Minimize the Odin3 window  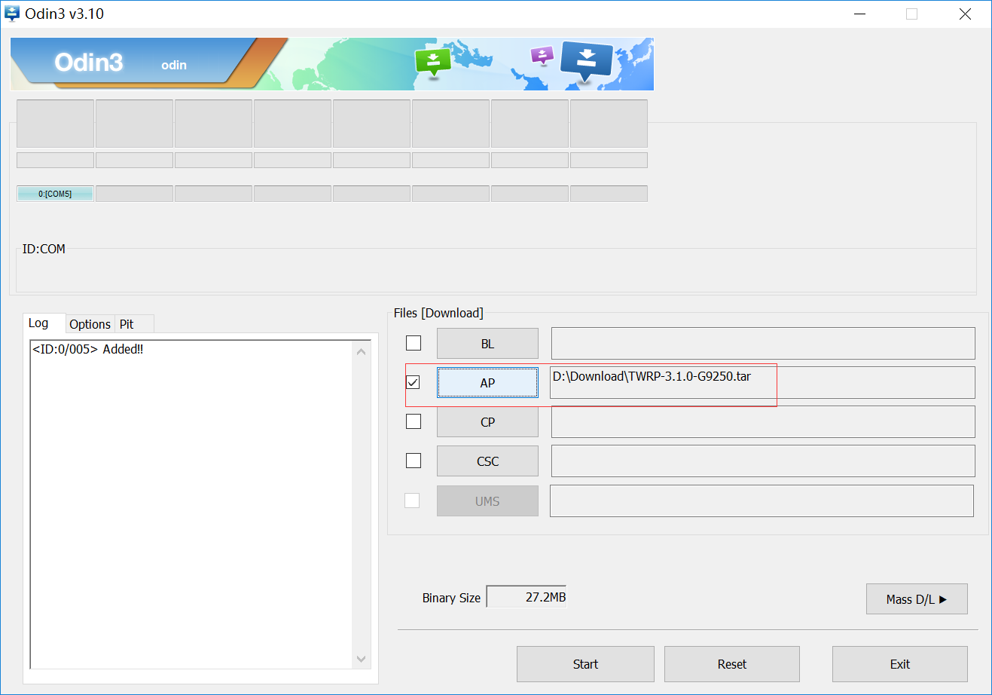click(860, 14)
